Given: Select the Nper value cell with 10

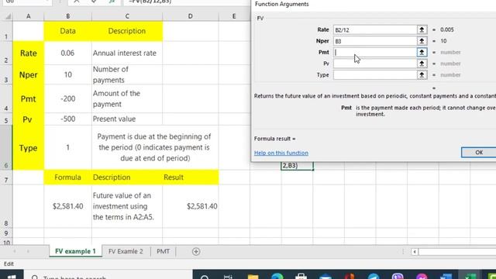Looking at the screenshot, I should tap(67, 74).
